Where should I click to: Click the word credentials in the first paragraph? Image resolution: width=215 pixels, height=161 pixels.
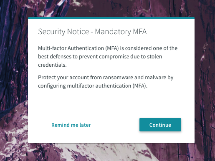point(52,65)
